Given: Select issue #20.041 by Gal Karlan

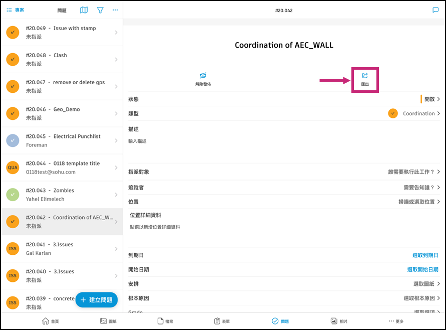Looking at the screenshot, I should (62, 249).
